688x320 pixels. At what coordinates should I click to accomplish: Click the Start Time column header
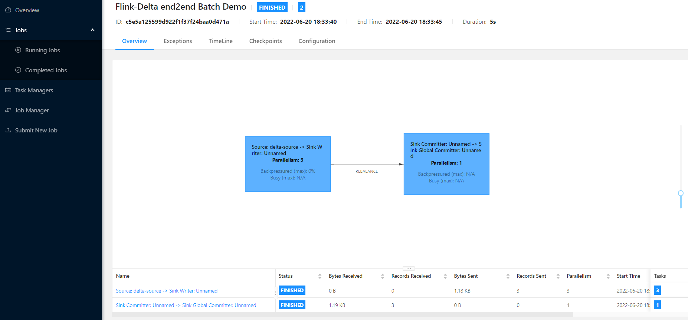[628, 276]
